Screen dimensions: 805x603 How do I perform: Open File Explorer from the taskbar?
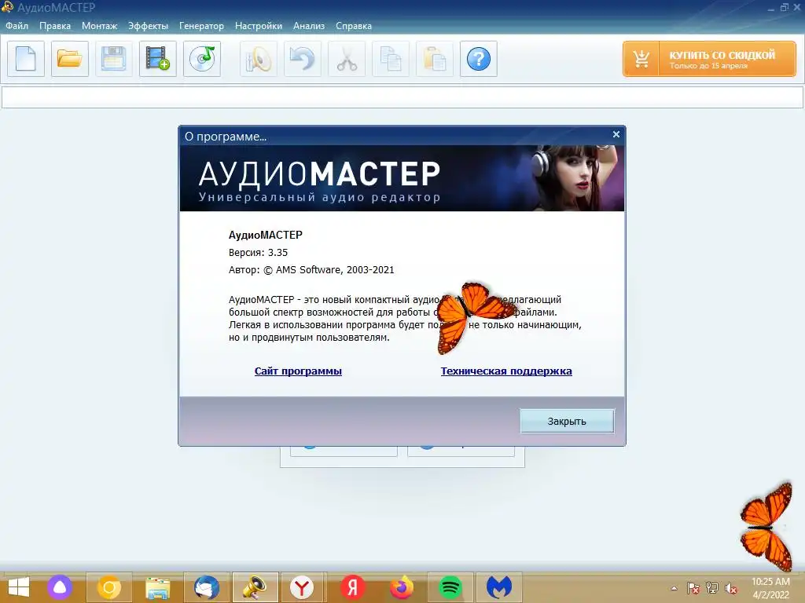click(157, 587)
